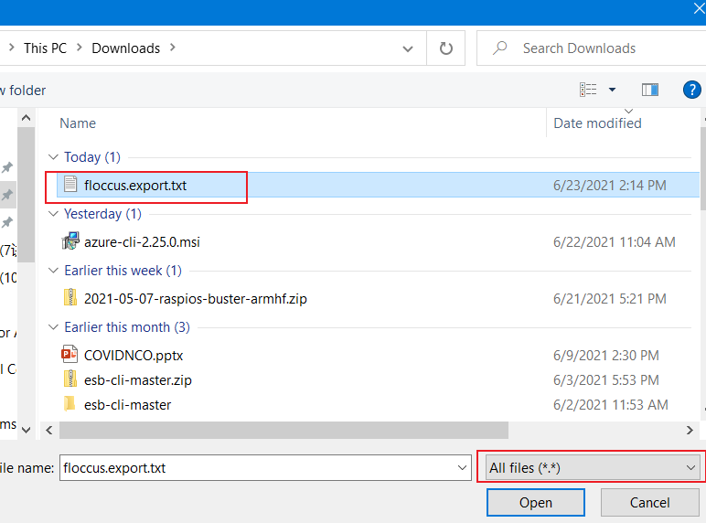Click the left arrow of horizontal scrollbar
This screenshot has width=706, height=523.
coord(49,430)
